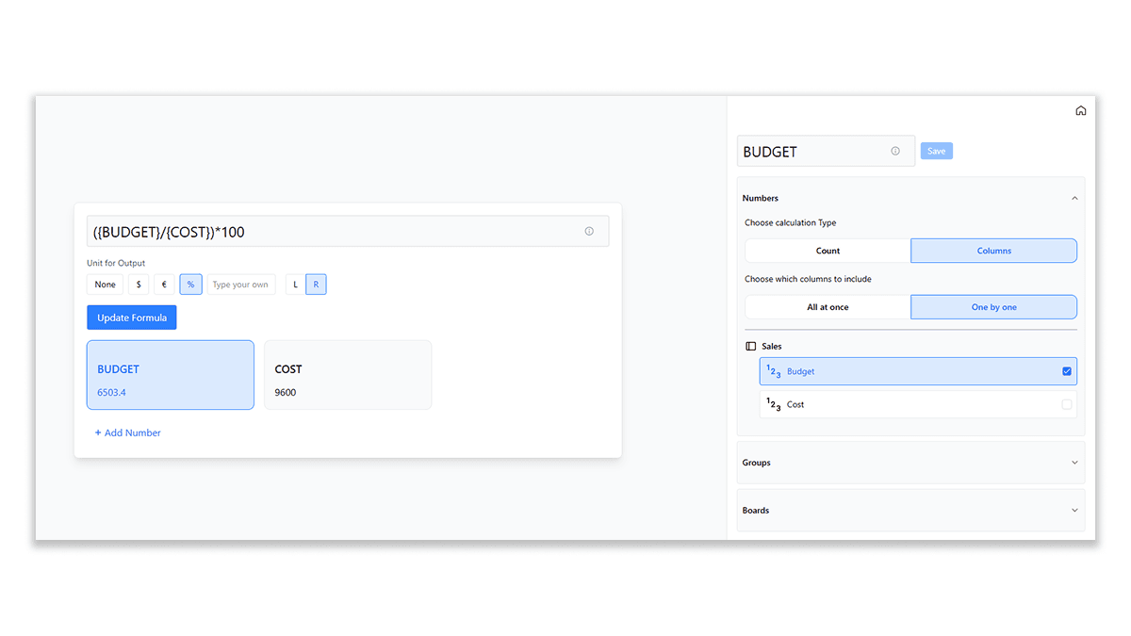Click the Update Formula button
This screenshot has height=636, width=1131.
(x=131, y=317)
